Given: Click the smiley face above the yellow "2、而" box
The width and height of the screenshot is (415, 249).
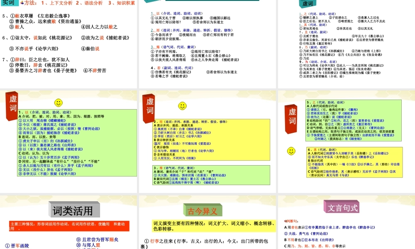Looking at the screenshot, I should pos(182,106).
